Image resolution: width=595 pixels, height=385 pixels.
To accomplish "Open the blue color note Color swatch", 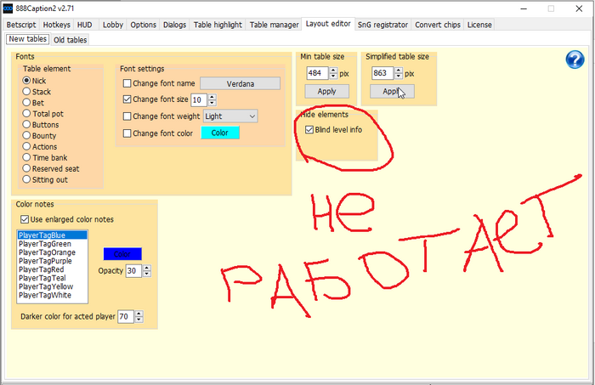I will pos(122,254).
